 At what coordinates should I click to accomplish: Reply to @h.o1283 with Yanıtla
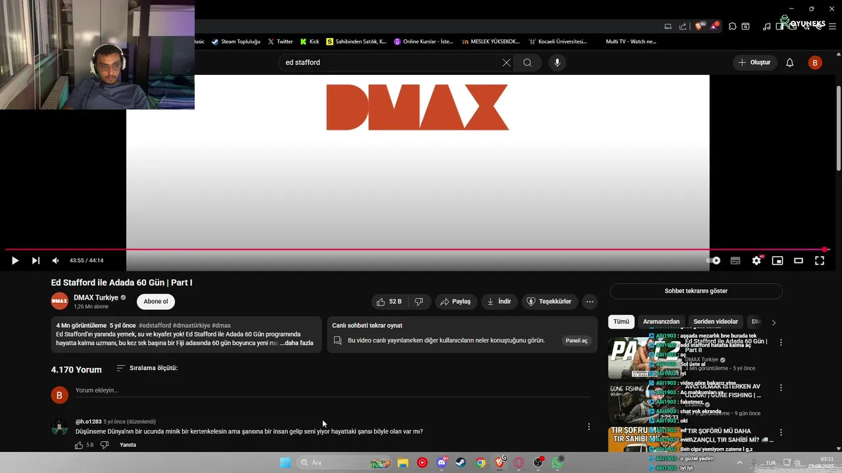(x=128, y=445)
